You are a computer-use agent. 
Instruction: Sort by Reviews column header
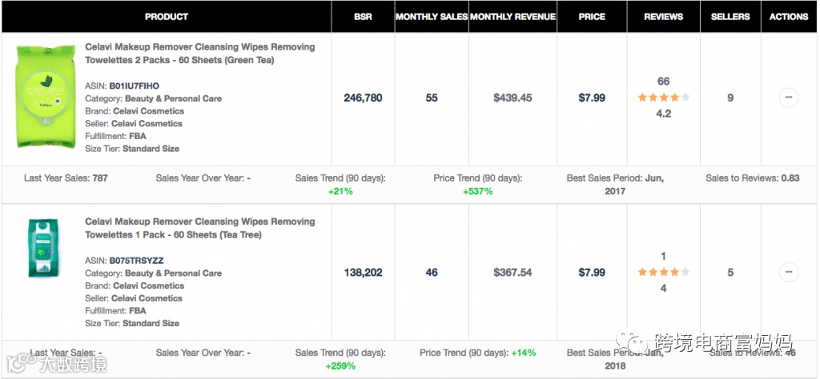(663, 17)
